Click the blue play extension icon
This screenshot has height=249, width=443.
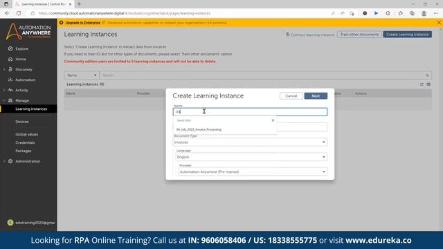click(376, 13)
